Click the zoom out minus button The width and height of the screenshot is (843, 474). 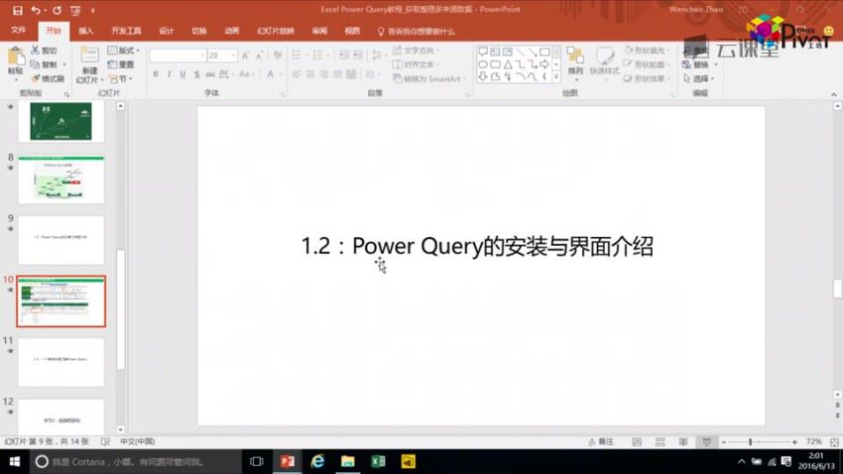pos(724,441)
